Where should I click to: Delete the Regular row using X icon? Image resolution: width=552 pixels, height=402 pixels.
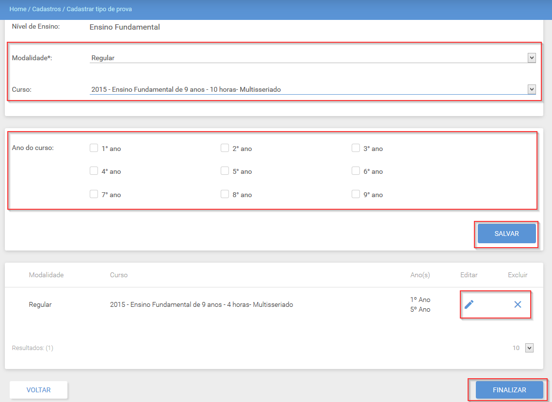[x=518, y=304]
